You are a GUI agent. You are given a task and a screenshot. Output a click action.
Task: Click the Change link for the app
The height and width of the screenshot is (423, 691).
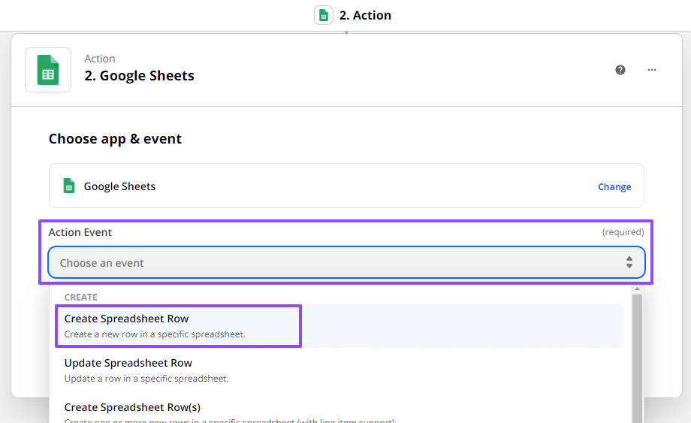click(614, 187)
